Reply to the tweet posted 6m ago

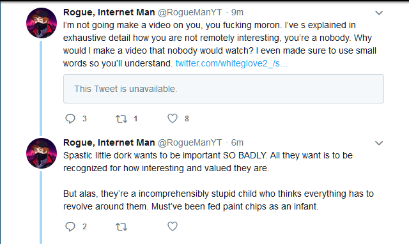click(70, 227)
